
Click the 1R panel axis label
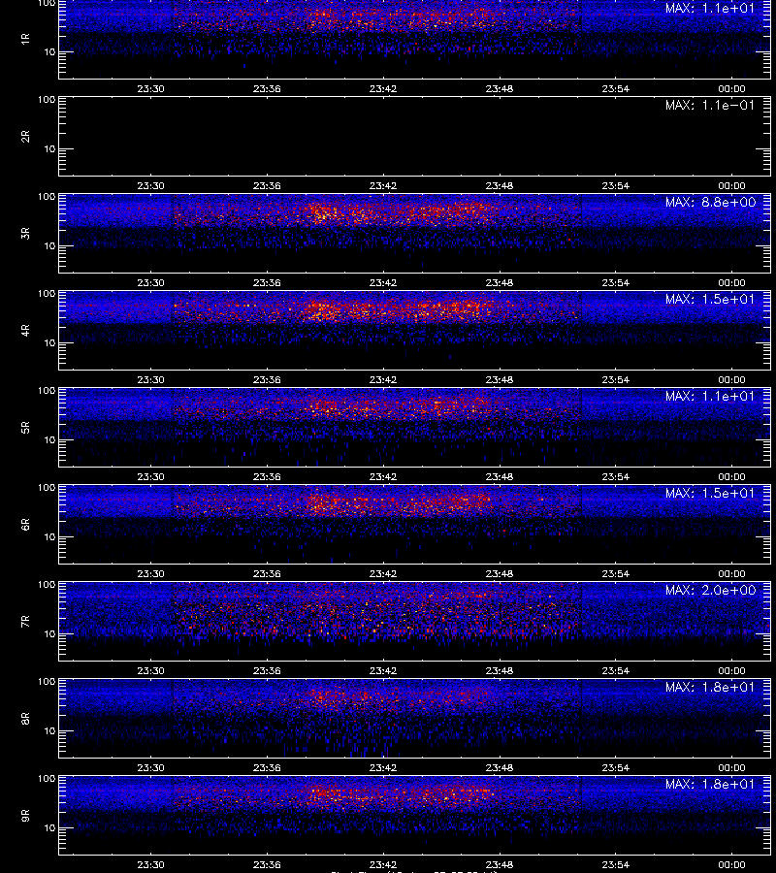(25, 39)
